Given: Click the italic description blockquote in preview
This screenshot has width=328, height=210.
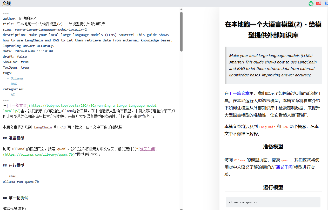Looking at the screenshot, I should (x=273, y=65).
